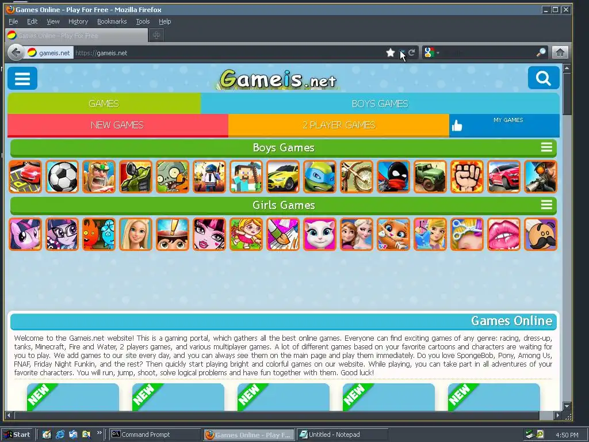Image resolution: width=589 pixels, height=442 pixels.
Task: Switch to Untitled - Notepad taskbar window
Action: click(342, 435)
